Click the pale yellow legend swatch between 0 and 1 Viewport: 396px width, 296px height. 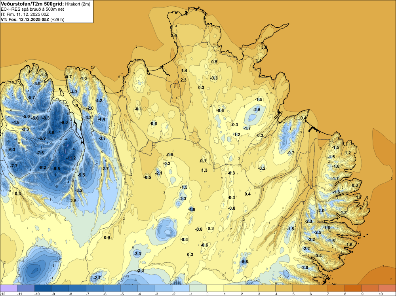click(x=215, y=288)
